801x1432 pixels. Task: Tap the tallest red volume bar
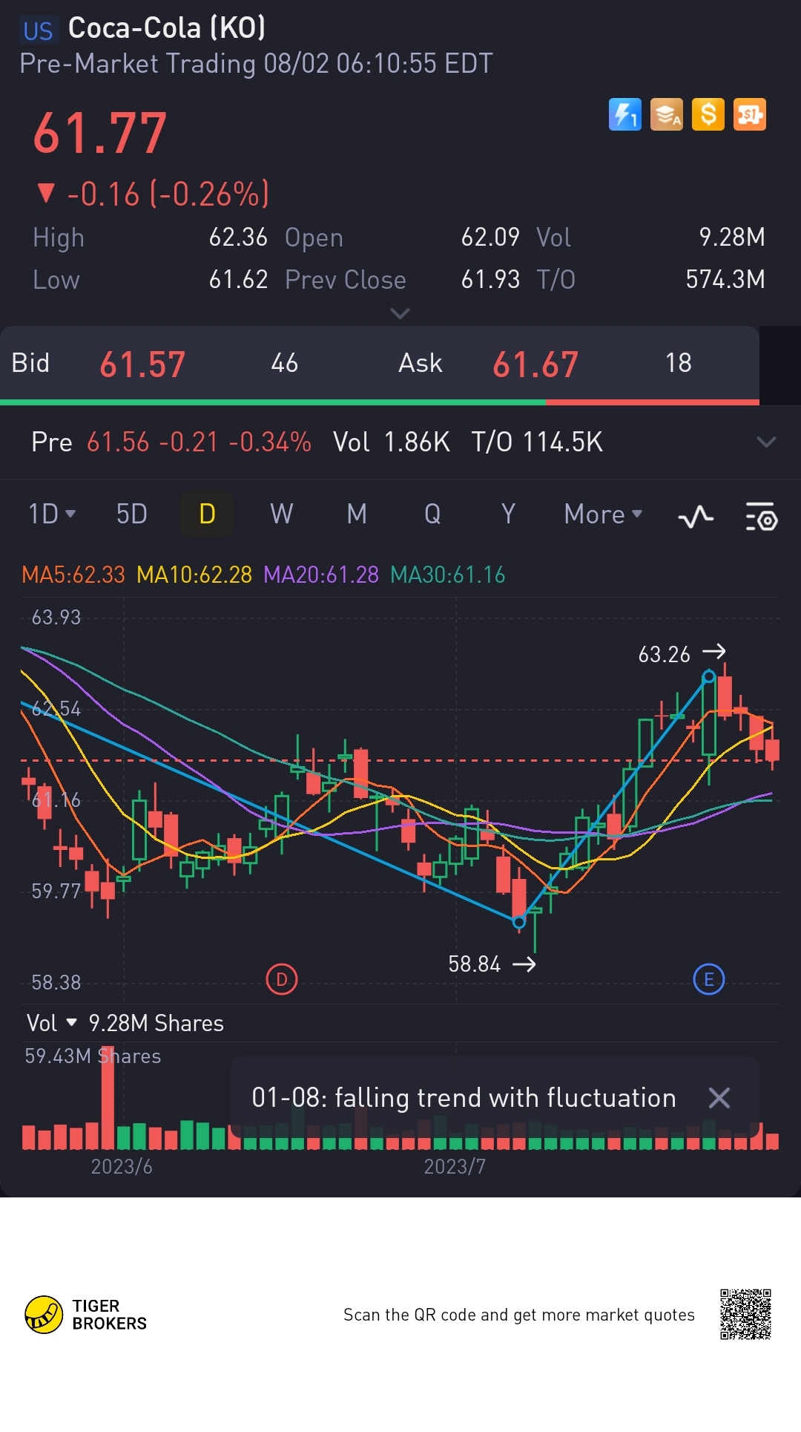(108, 1098)
